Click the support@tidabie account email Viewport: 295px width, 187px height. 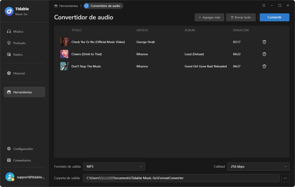[x=31, y=177]
